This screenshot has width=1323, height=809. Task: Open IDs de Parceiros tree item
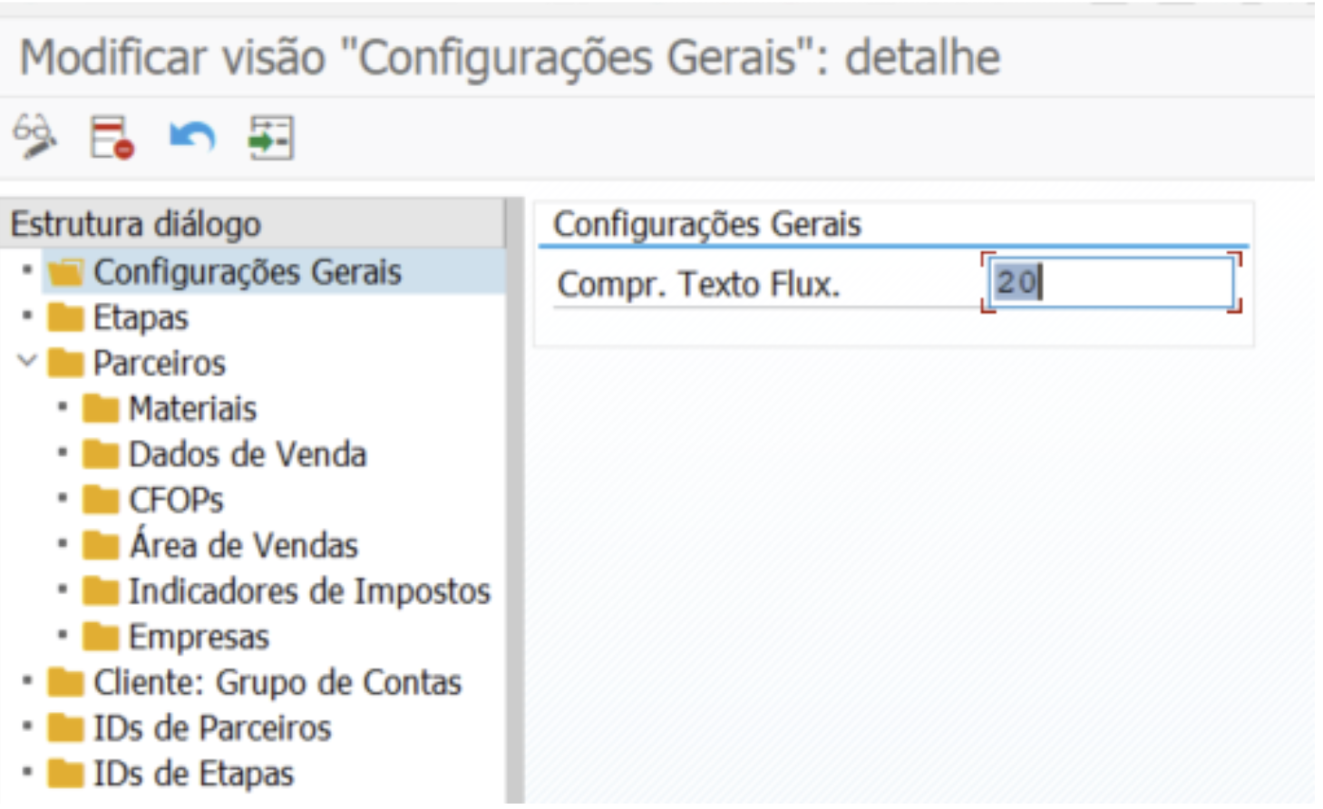[x=211, y=728]
